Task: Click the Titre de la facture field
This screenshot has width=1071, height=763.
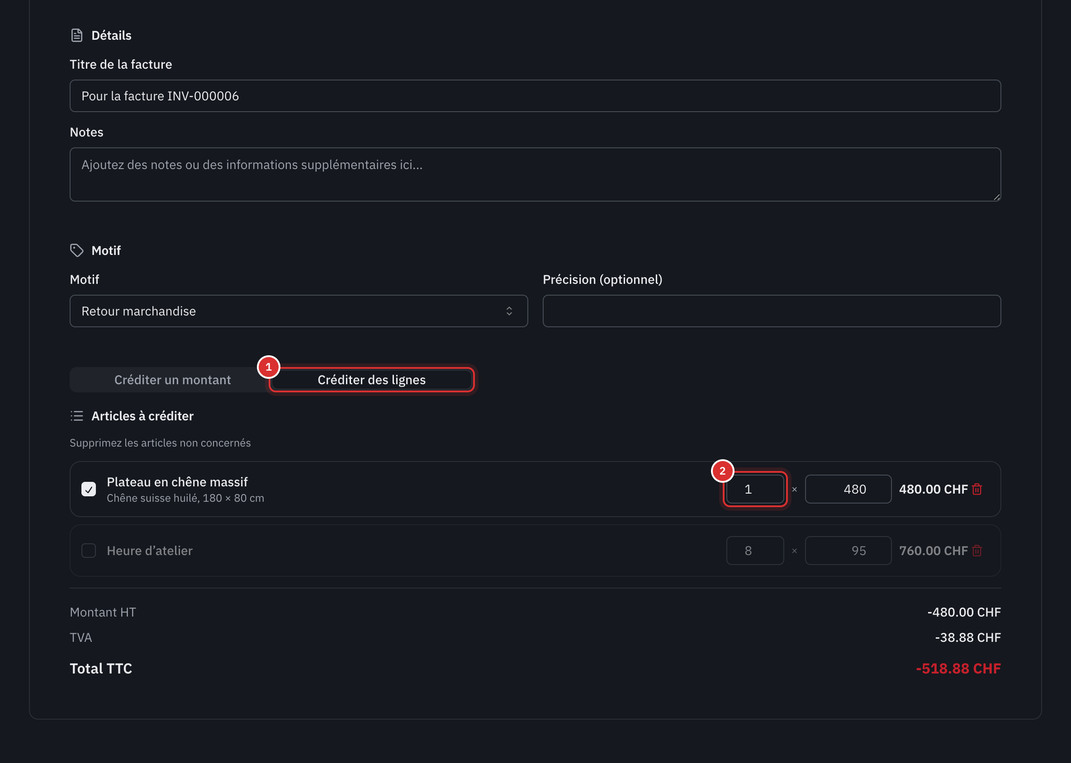Action: click(x=535, y=96)
